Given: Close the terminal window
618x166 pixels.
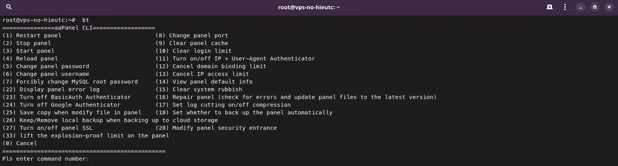Looking at the screenshot, I should point(609,7).
